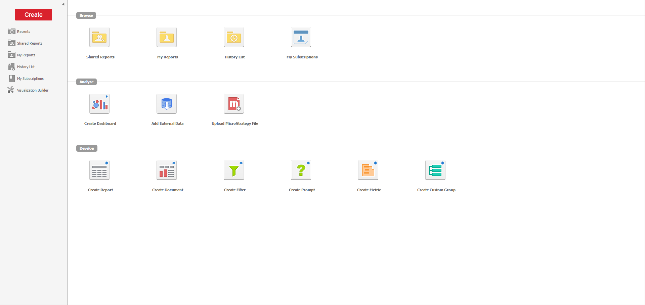This screenshot has height=305, width=645.
Task: Open Create Document
Action: coord(167,170)
